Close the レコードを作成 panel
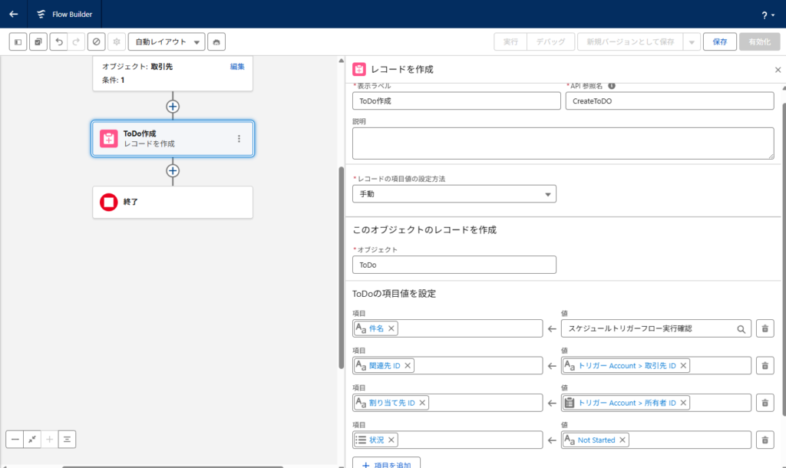 pyautogui.click(x=778, y=70)
